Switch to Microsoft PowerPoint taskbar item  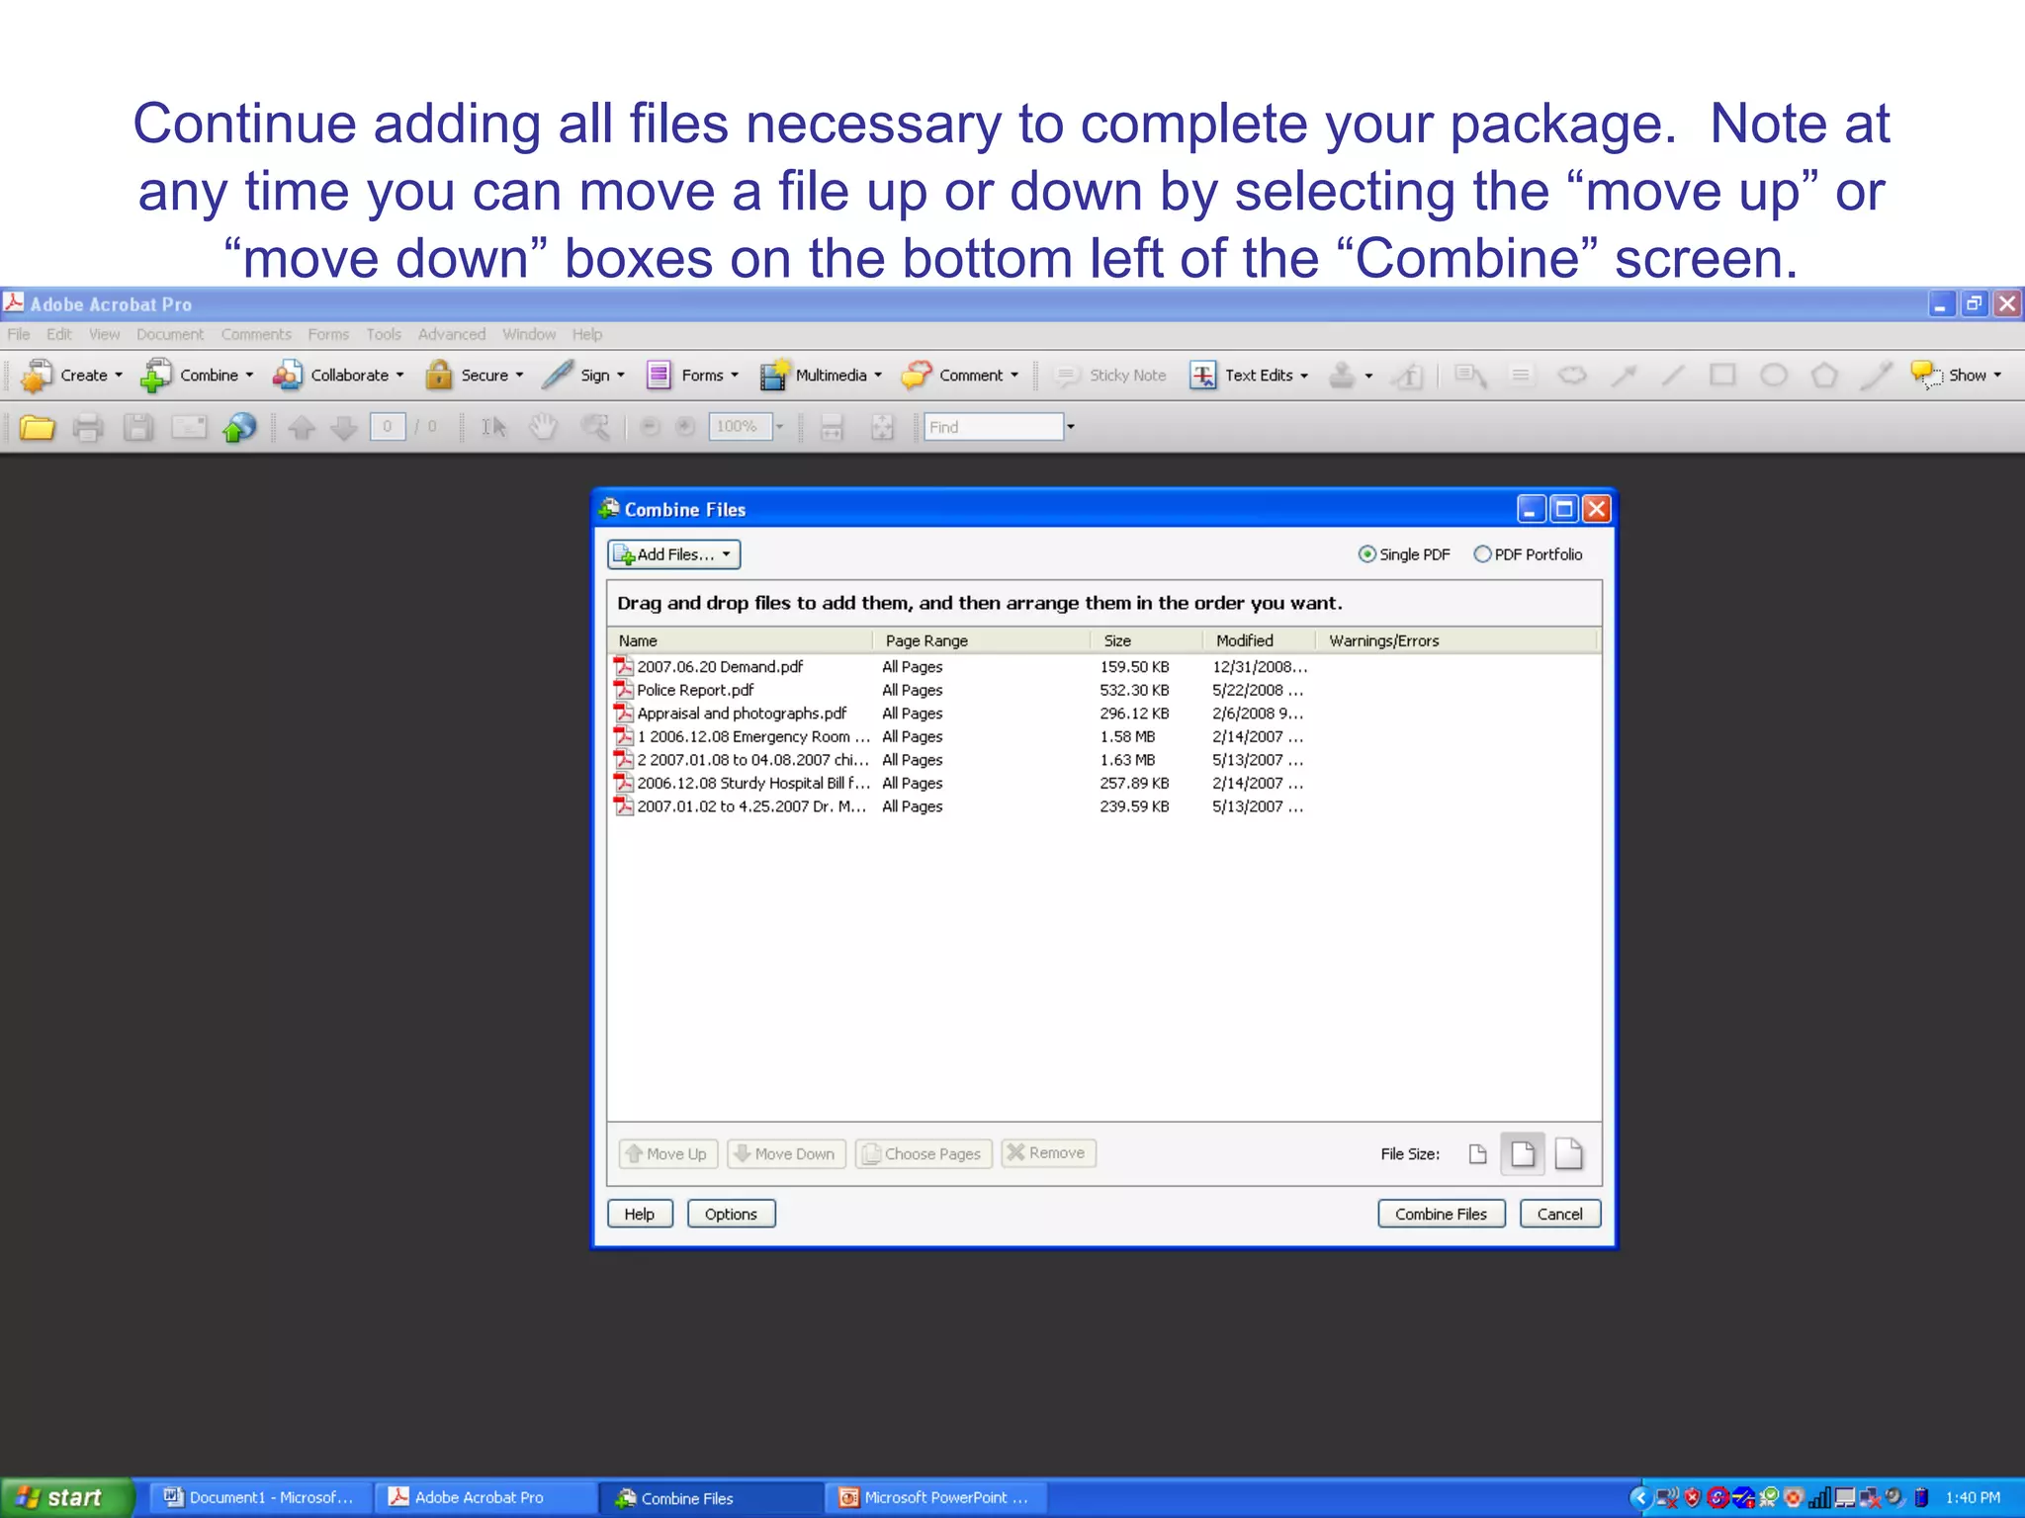point(935,1497)
